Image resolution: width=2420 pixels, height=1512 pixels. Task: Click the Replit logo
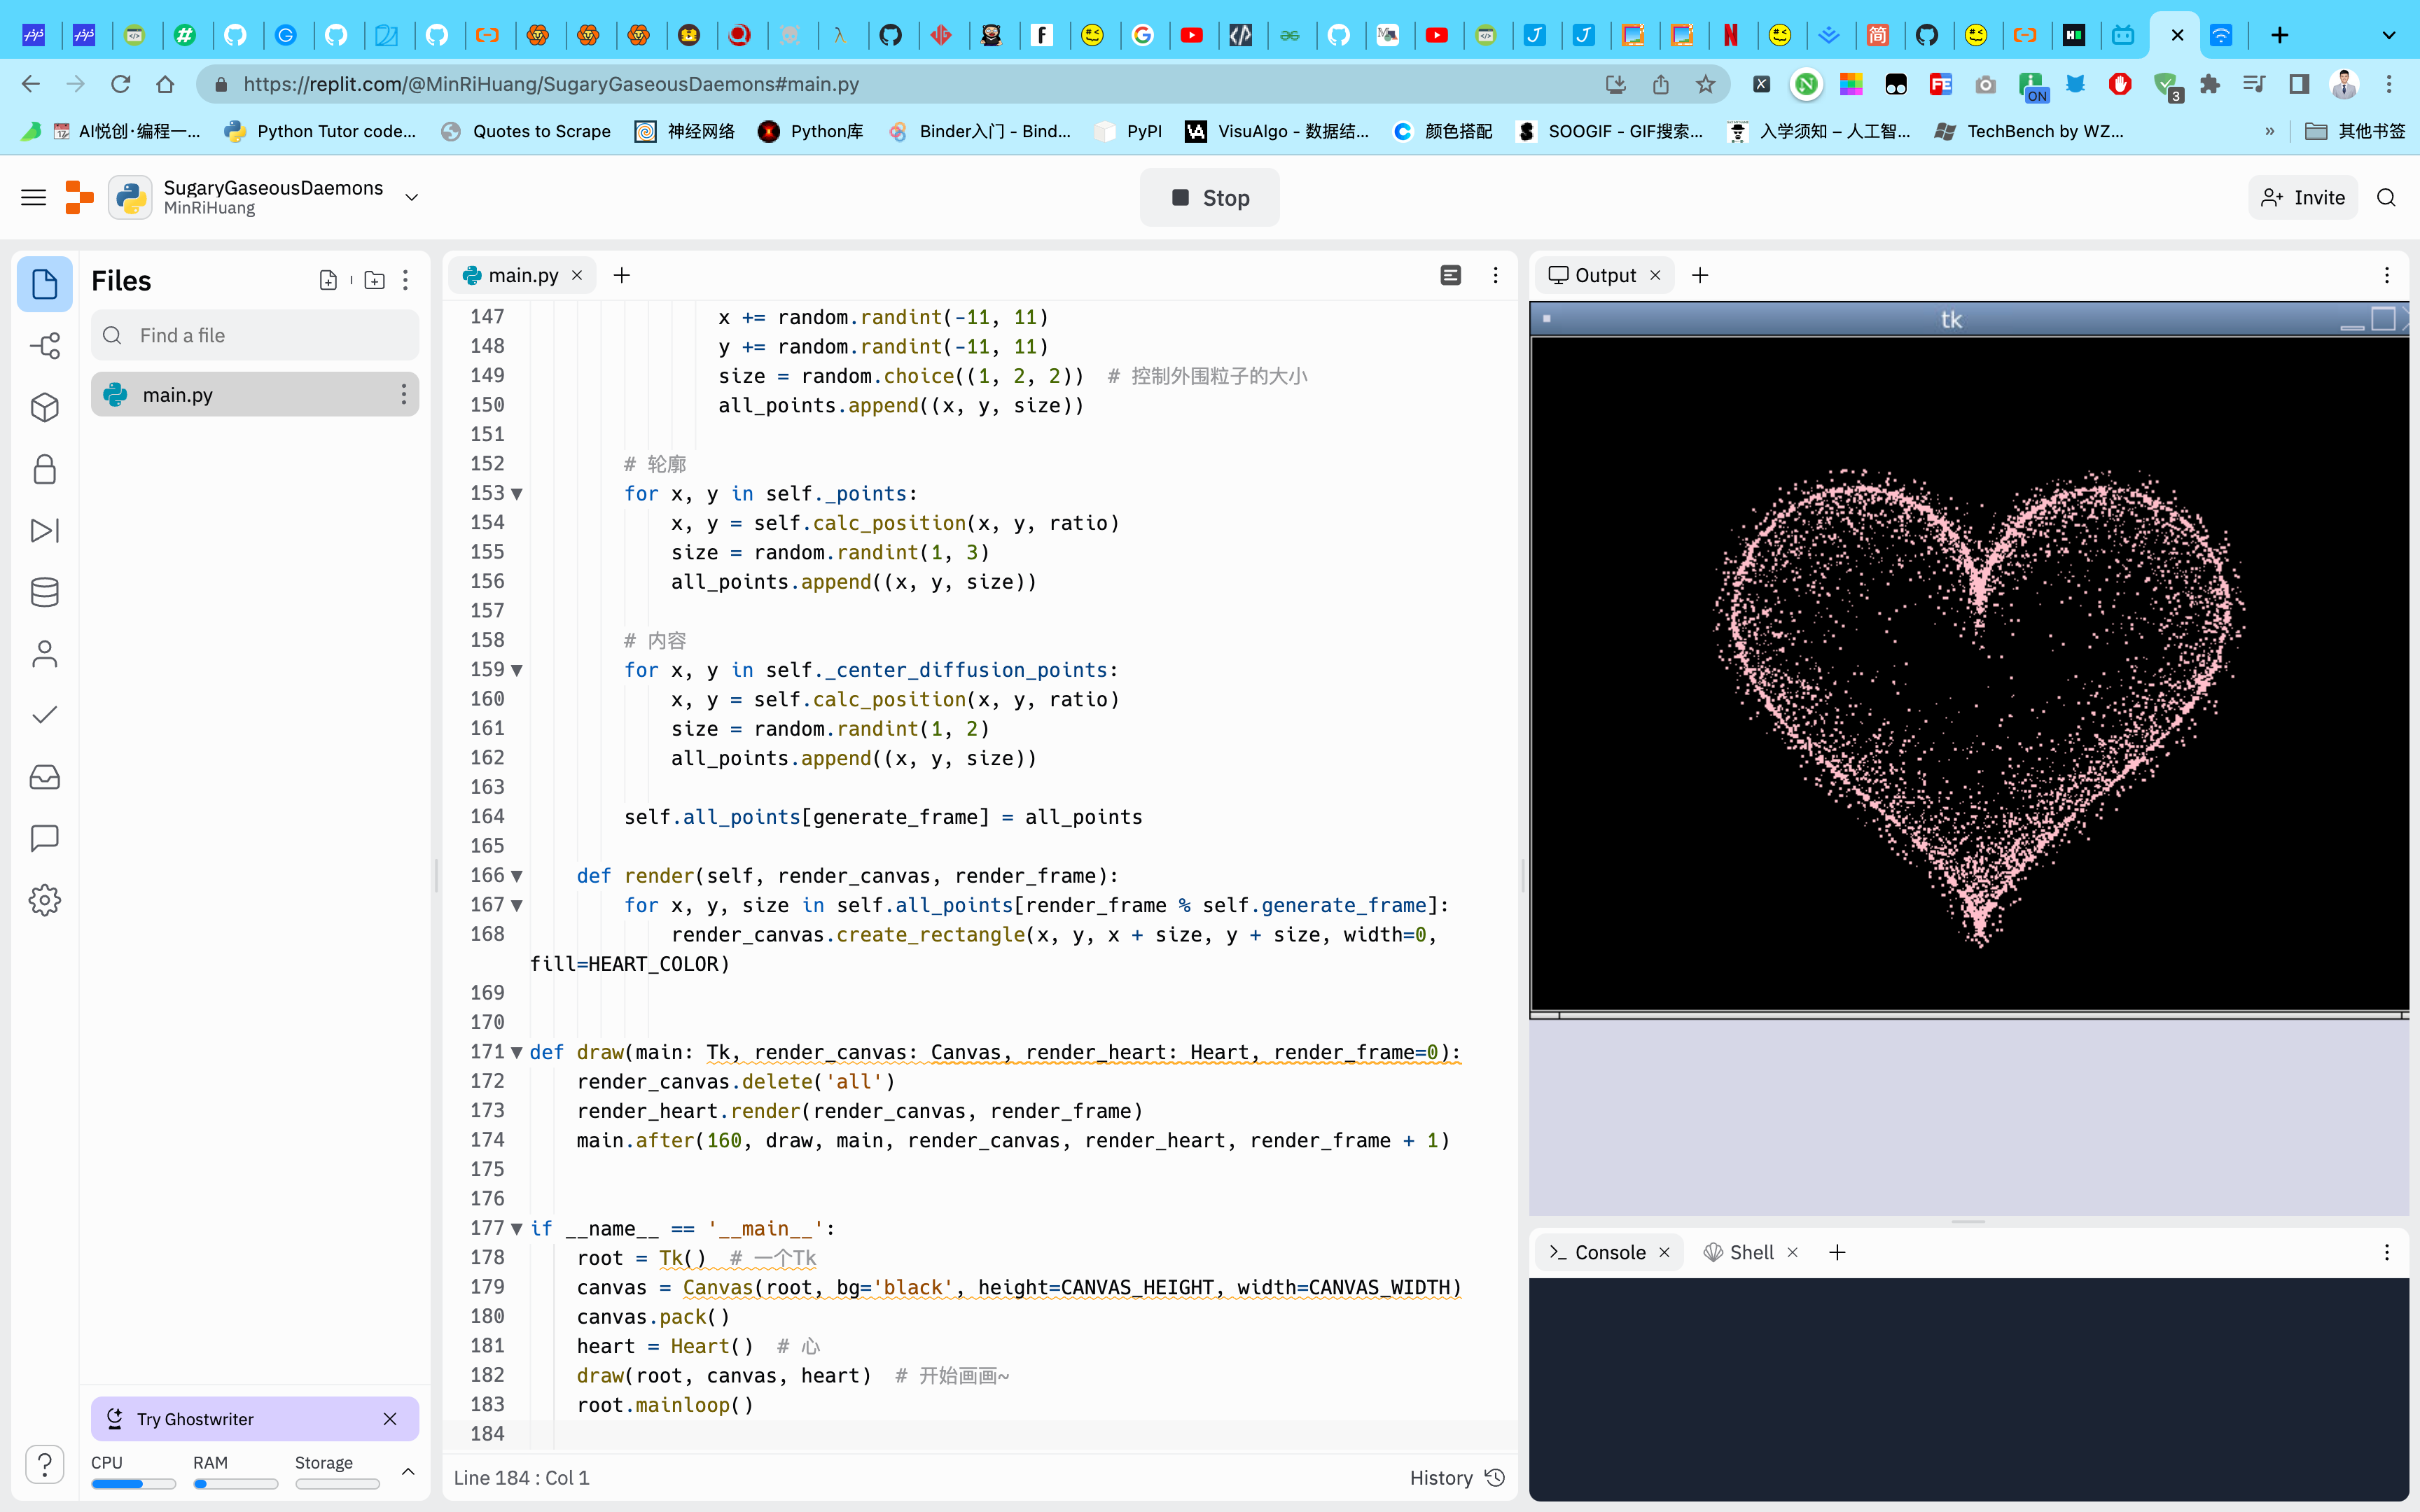[x=79, y=197]
